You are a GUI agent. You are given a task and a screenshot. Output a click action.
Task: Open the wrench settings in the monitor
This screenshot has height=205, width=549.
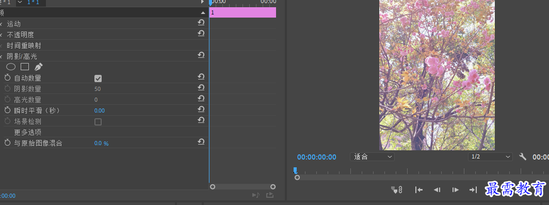523,156
